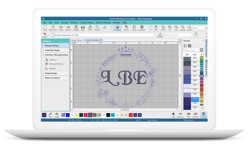Click the Select arrow tool
249x147 pixels.
coord(45,35)
